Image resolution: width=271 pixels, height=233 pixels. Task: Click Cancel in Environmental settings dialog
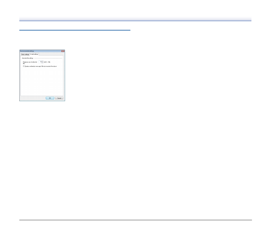click(59, 98)
